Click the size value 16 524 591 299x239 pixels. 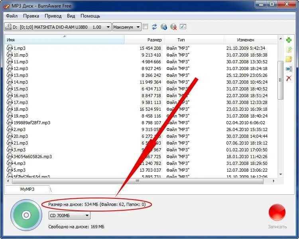tap(150, 109)
